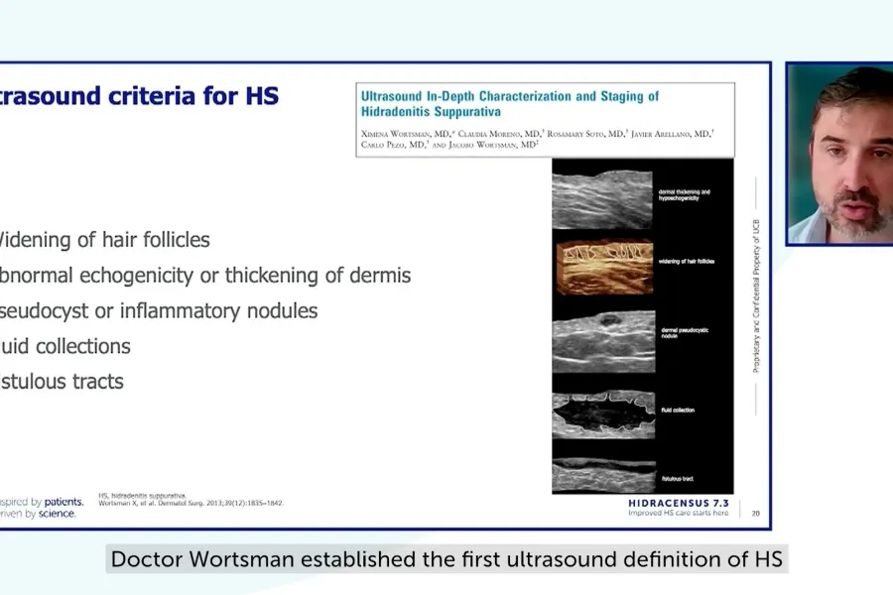This screenshot has height=595, width=893.
Task: Click the bullet about abnormal echogenicity or thickening of dermis
Action: 205,276
